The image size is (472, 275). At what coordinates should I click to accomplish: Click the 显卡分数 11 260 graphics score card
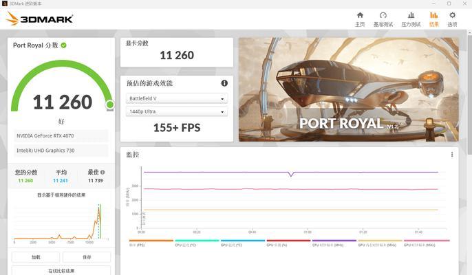click(177, 52)
